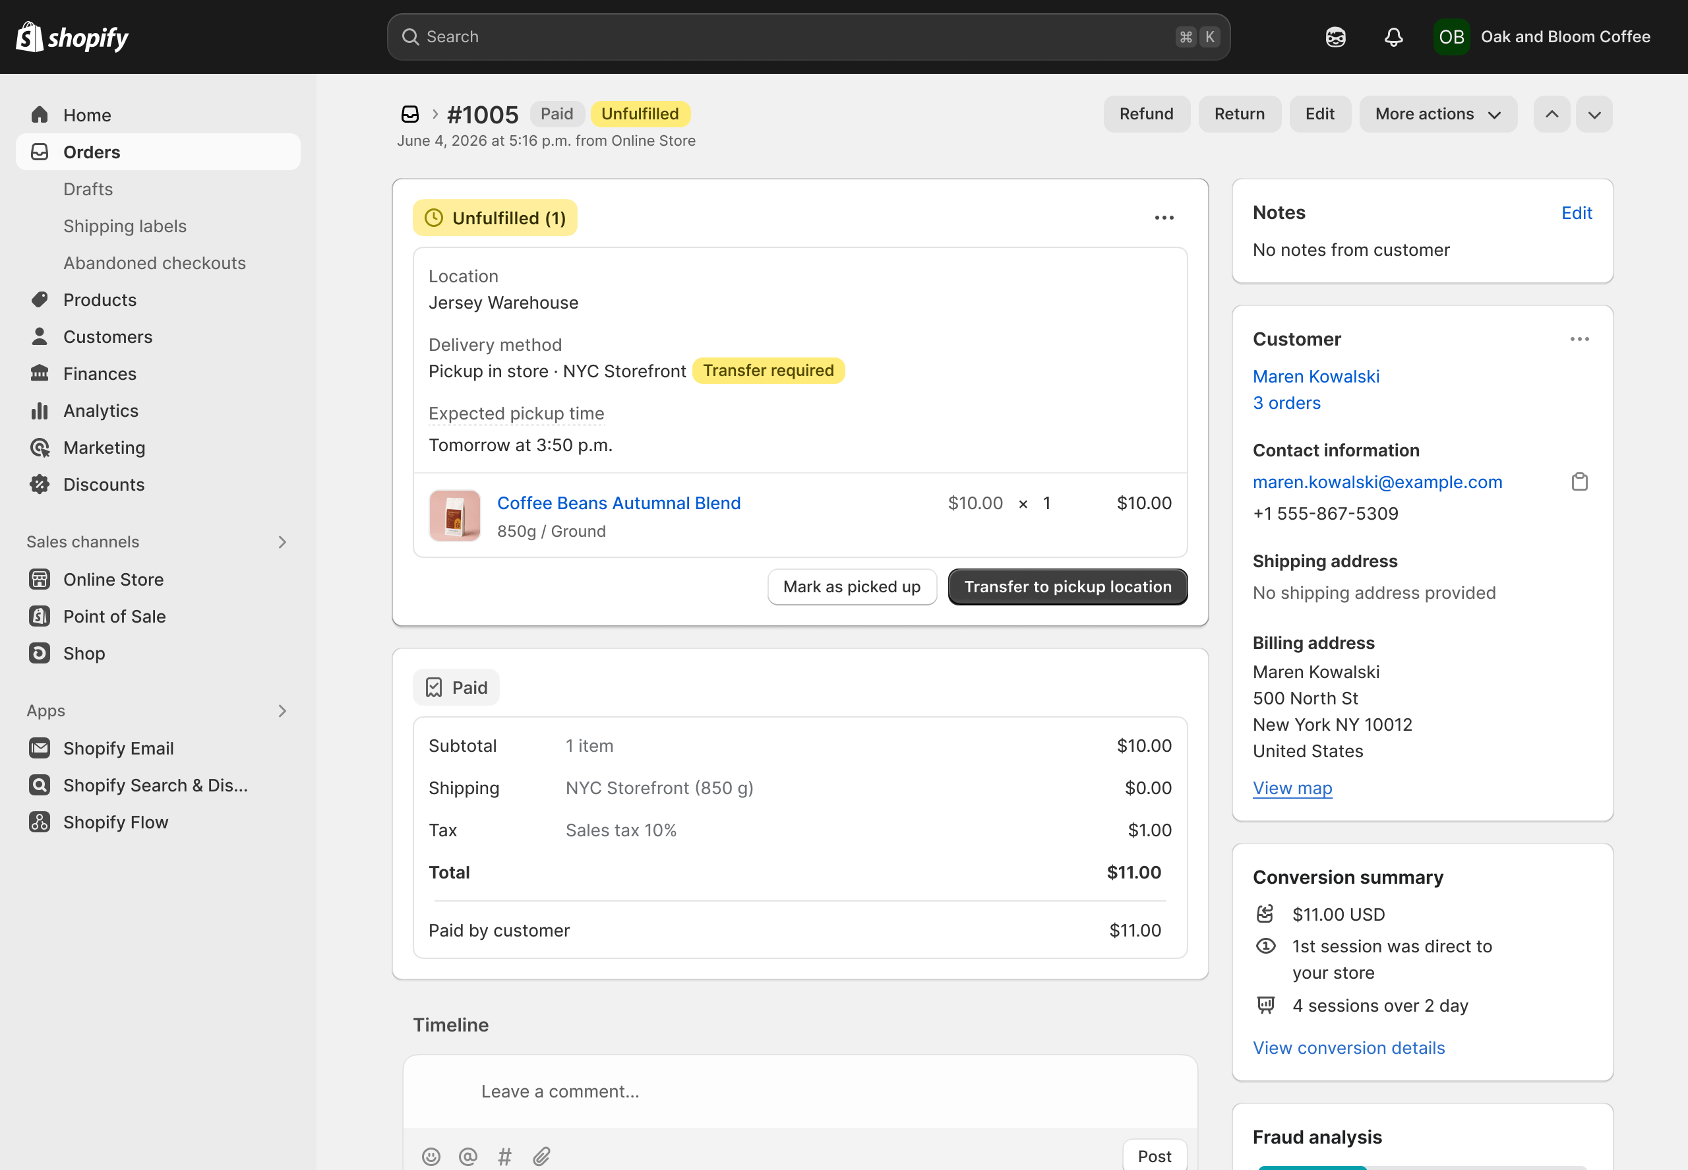This screenshot has width=1688, height=1170.
Task: Click the Finances bank icon
Action: coord(40,374)
